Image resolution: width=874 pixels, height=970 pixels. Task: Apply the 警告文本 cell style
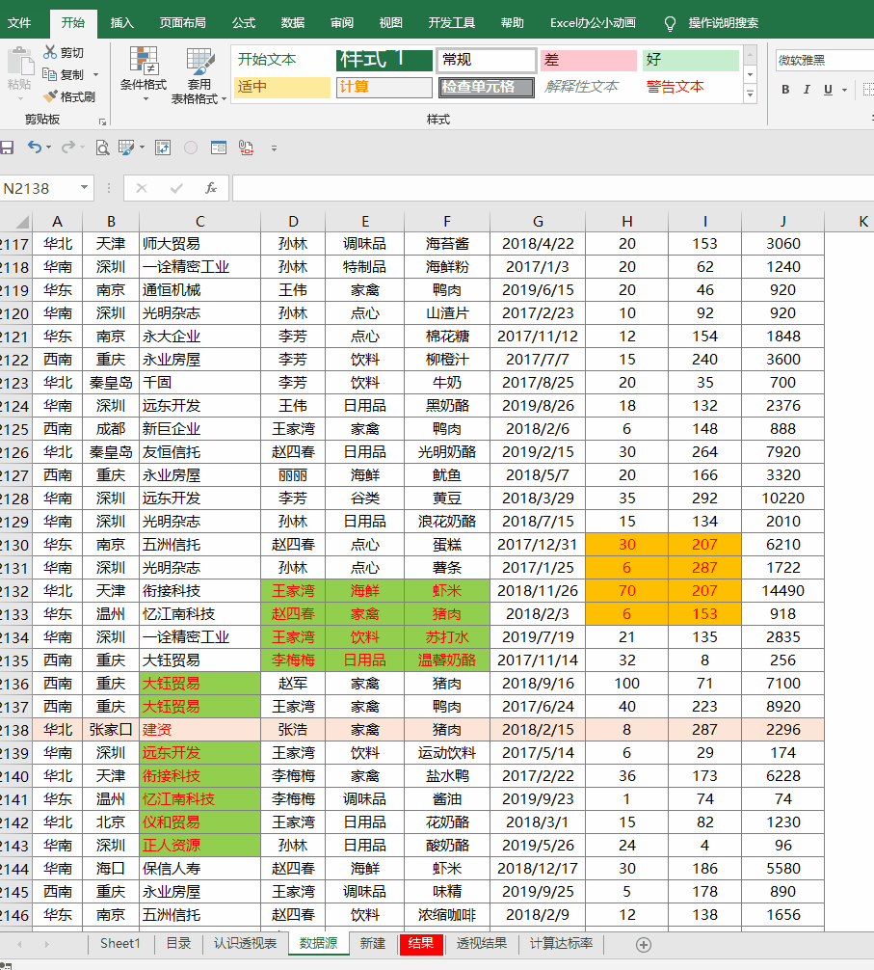coord(690,87)
